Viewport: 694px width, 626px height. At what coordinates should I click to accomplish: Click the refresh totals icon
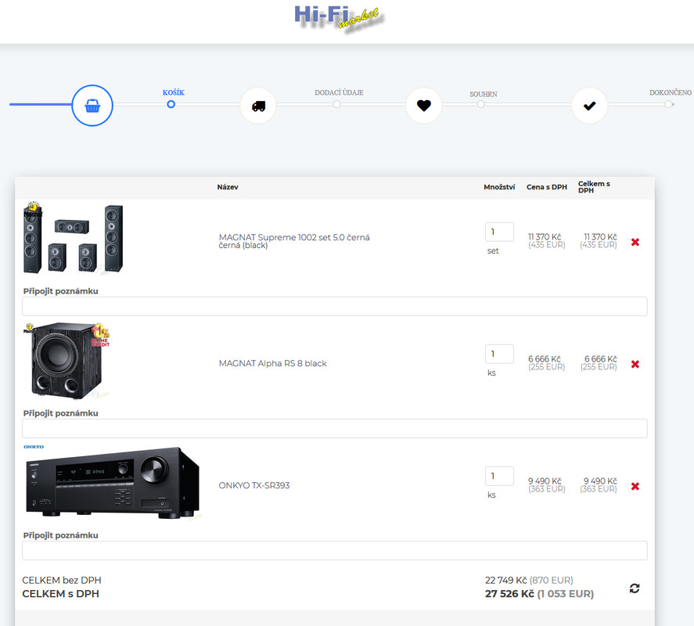[635, 588]
